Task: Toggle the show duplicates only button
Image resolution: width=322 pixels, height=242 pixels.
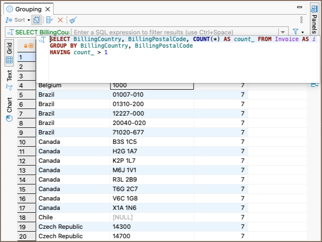Action: point(37,20)
